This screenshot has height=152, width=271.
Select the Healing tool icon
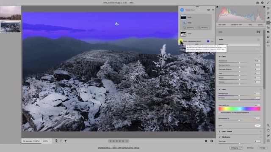pyautogui.click(x=268, y=18)
